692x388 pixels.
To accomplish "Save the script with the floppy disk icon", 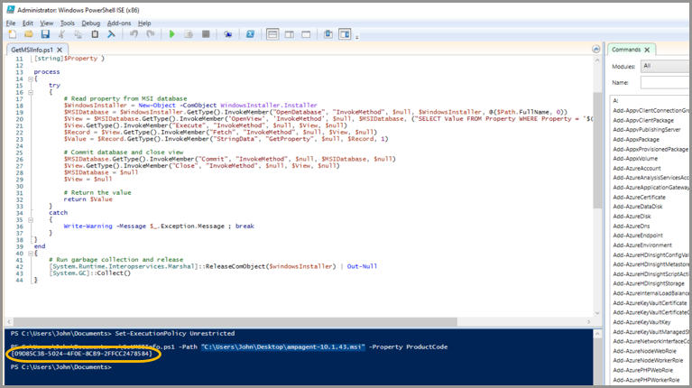I will 44,34.
